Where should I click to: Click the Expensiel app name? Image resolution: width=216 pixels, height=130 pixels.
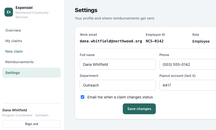tap(24, 8)
